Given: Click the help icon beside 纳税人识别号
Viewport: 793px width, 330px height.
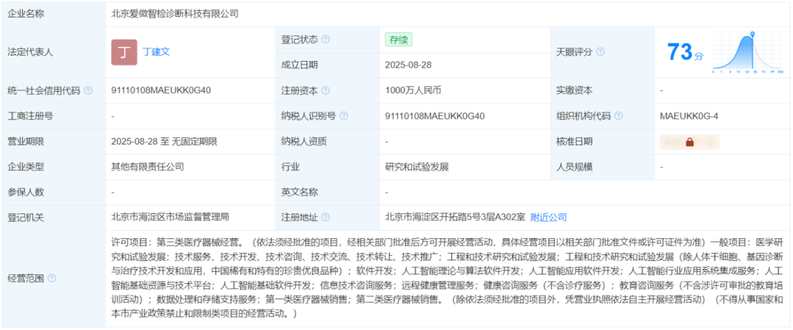Looking at the screenshot, I should (344, 116).
